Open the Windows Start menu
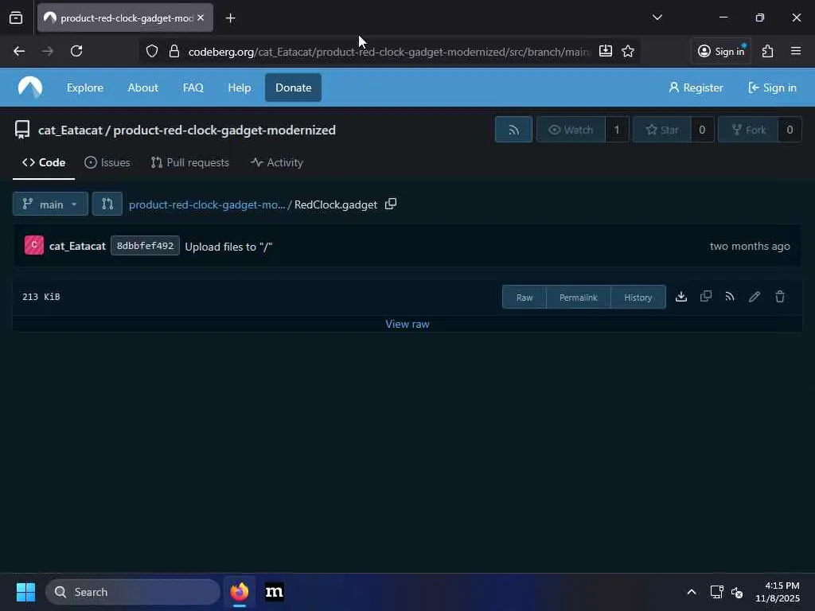Image resolution: width=815 pixels, height=611 pixels. [x=25, y=592]
